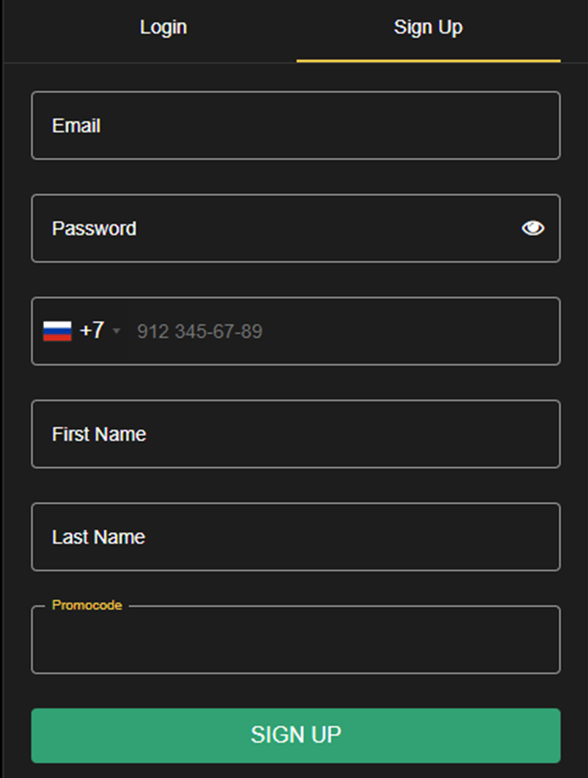Screen dimensions: 588x778
Task: Switch to the Login tab
Action: coord(163,27)
